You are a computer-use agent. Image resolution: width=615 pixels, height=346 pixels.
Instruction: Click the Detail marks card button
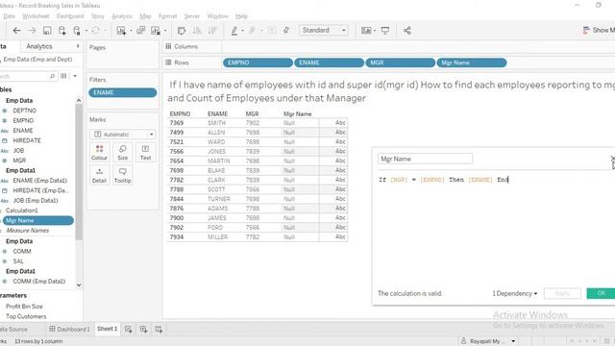(99, 175)
